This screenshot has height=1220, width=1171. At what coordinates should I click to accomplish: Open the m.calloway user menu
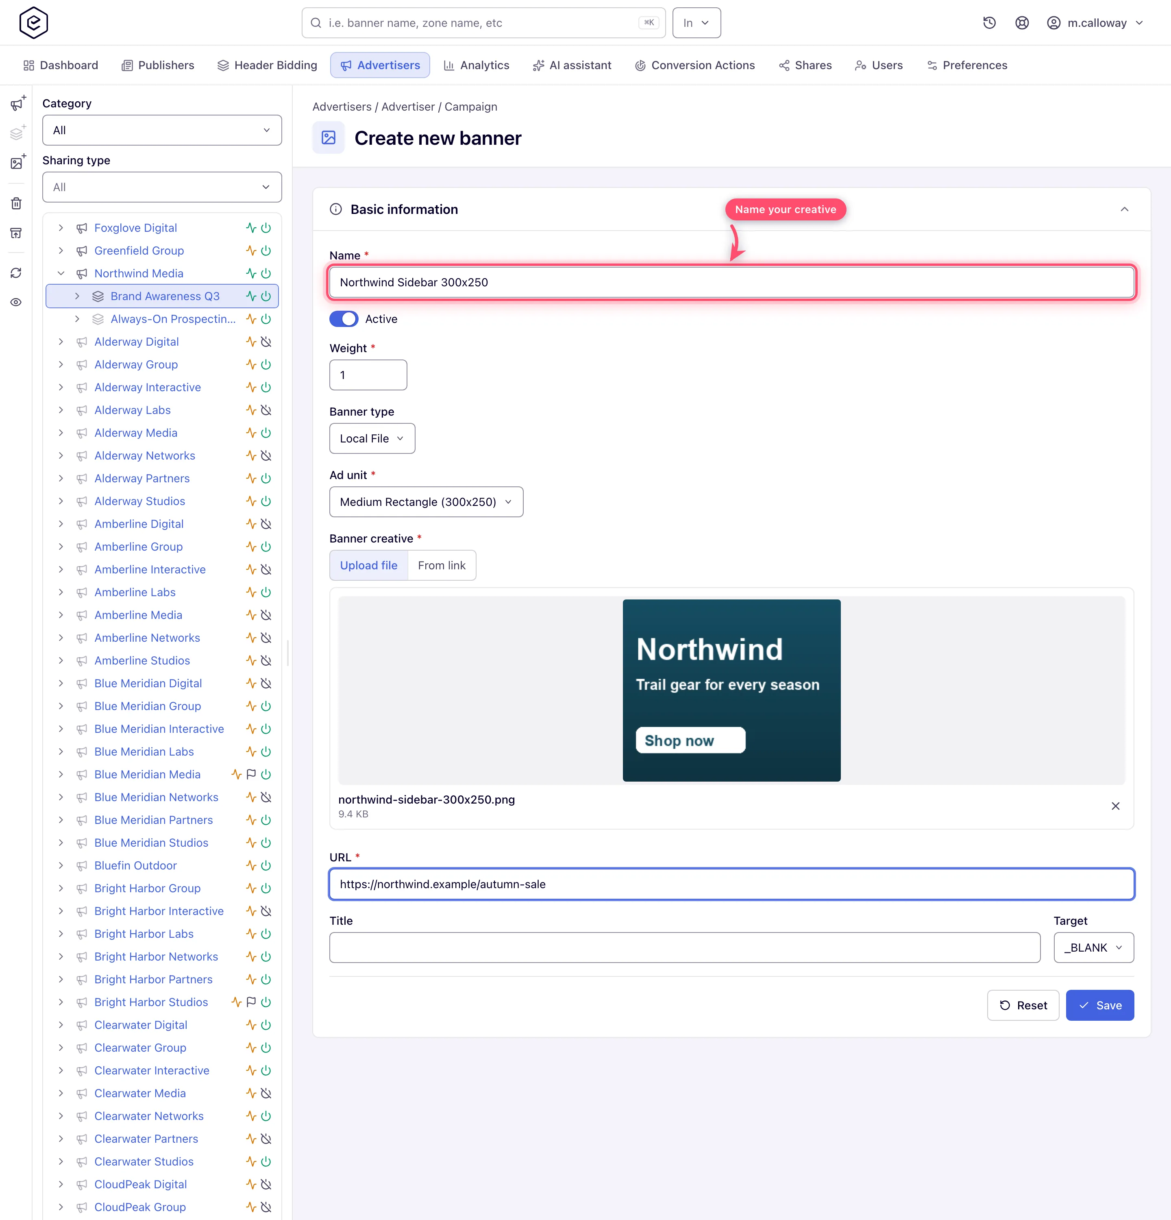1095,23
